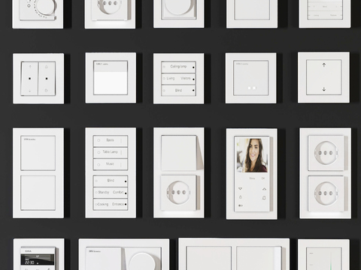This screenshot has height=270, width=361.
Task: Toggle the upper blank rocker in the double switch frame
Action: pyautogui.click(x=38, y=153)
